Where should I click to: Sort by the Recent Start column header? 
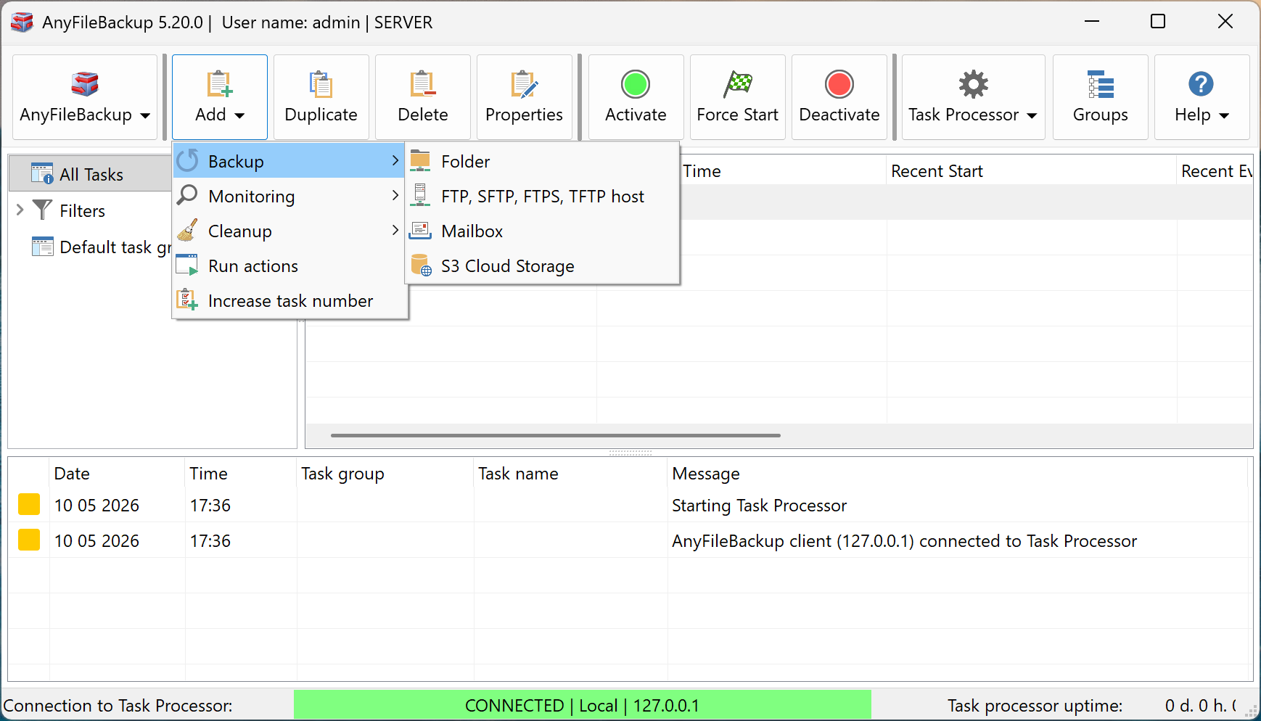tap(1030, 171)
